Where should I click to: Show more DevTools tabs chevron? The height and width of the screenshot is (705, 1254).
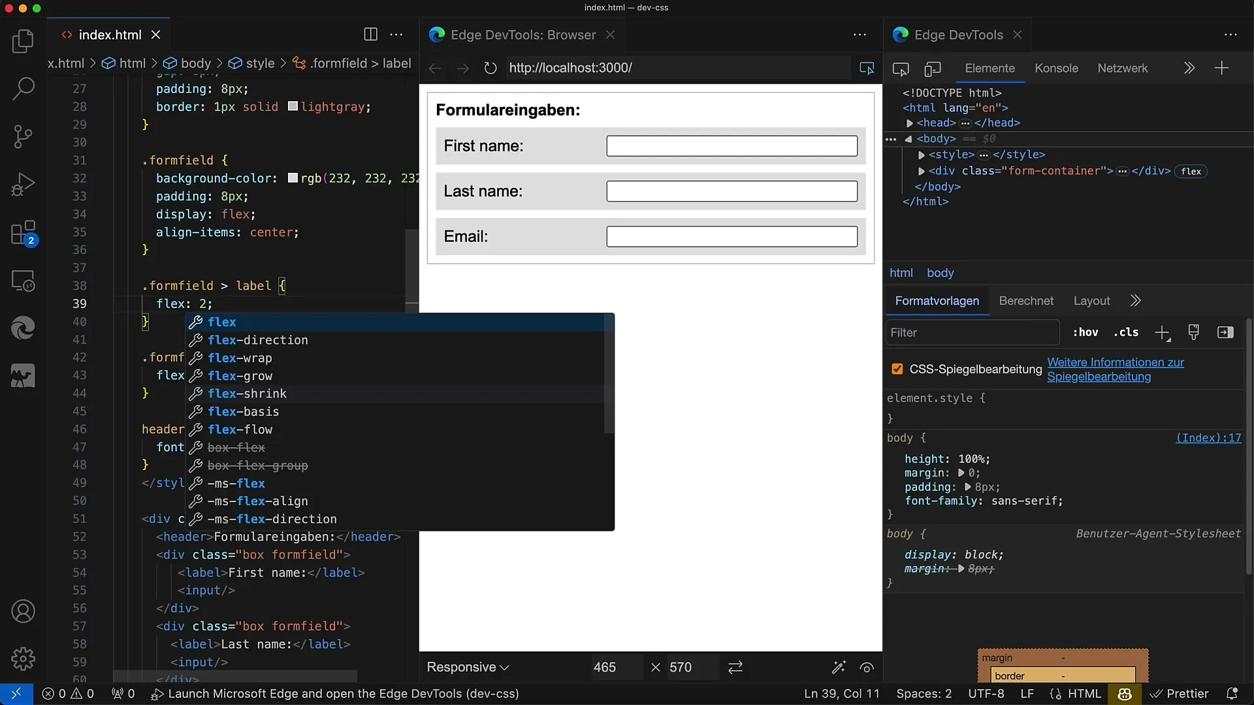[1189, 68]
